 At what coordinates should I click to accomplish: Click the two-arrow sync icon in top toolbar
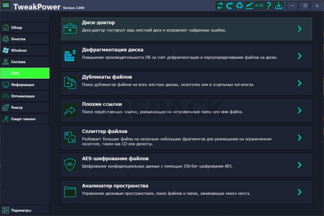[220, 6]
